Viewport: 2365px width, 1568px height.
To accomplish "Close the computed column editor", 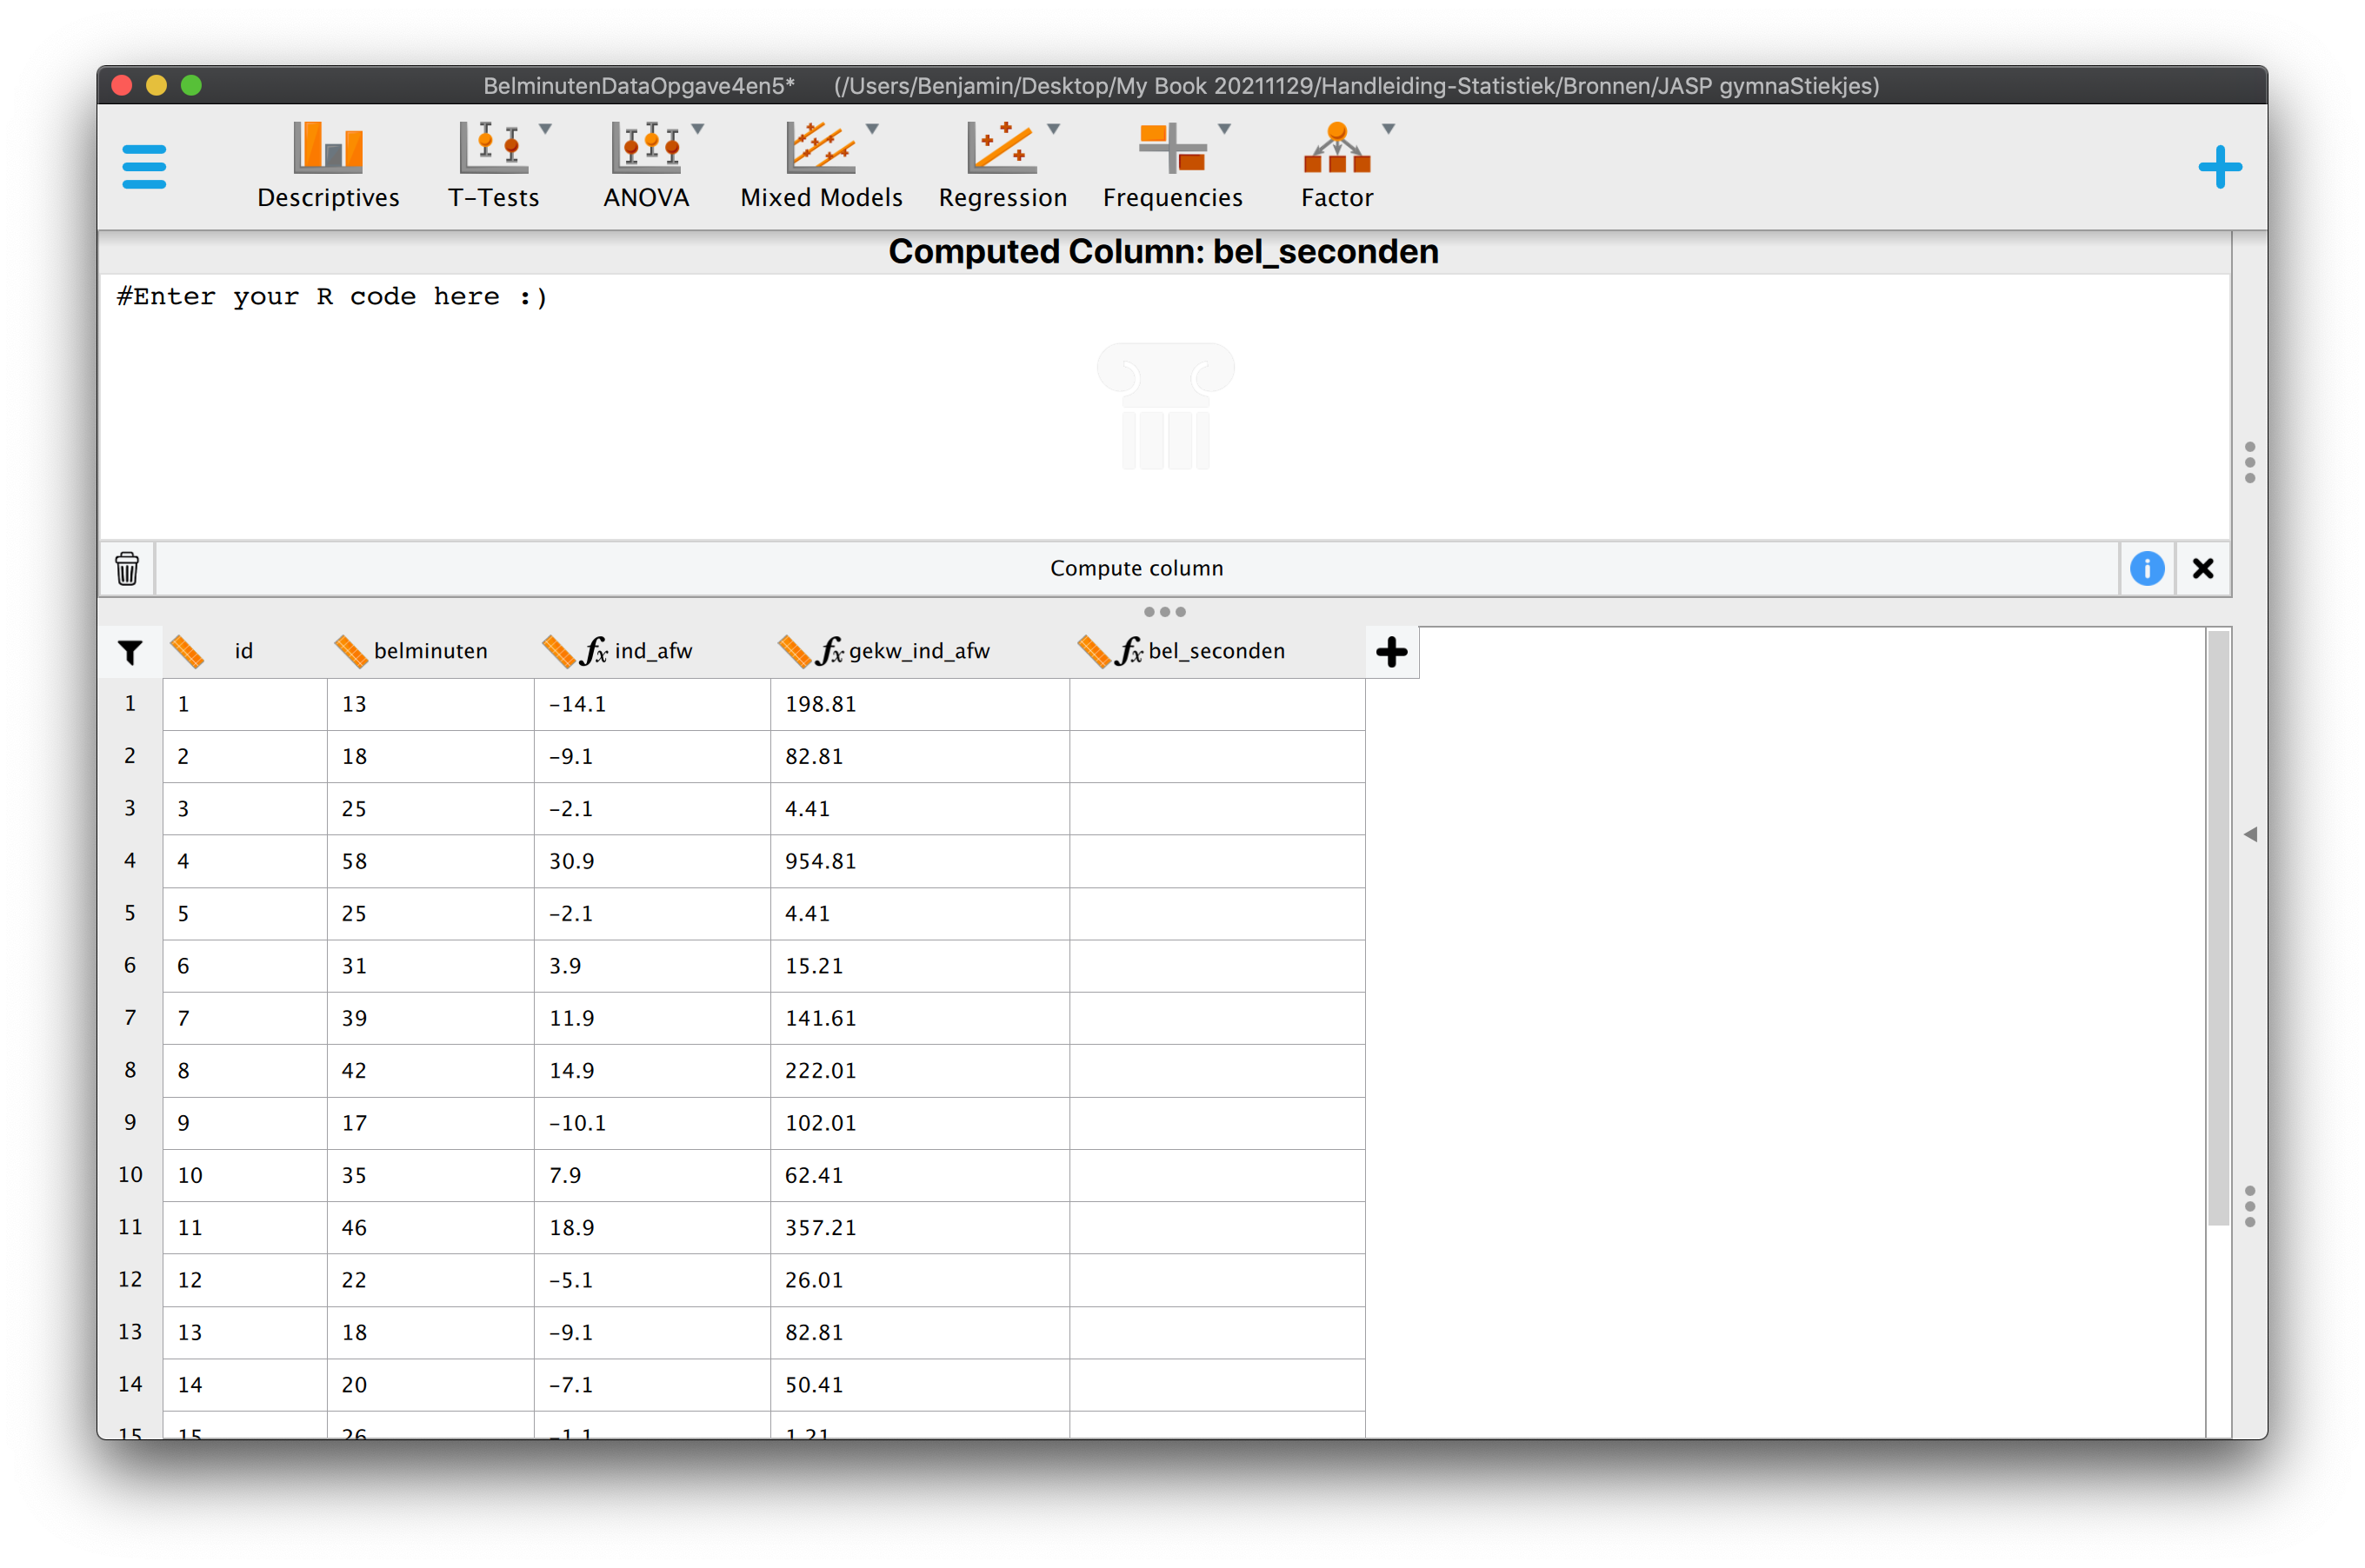I will 2202,568.
